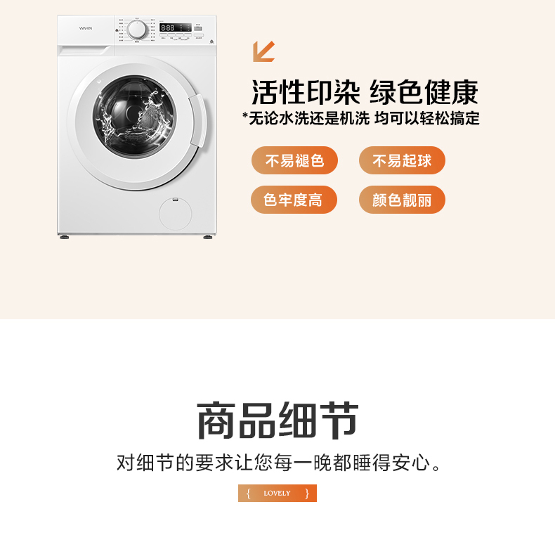Viewport: 555px width, 547px height.
Task: Click the washing machine control dial
Action: pos(137,30)
